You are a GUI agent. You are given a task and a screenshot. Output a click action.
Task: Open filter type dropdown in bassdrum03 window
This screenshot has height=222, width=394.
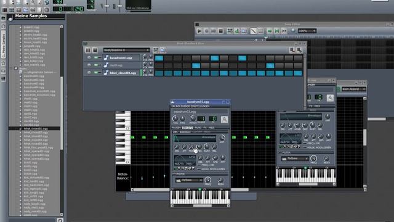(189, 180)
